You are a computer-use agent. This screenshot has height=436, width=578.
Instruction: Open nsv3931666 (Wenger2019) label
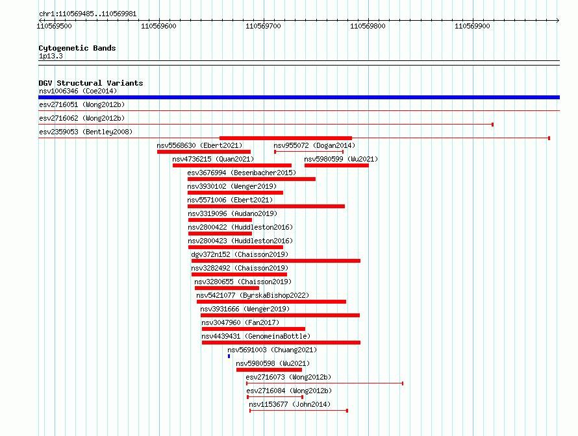[x=245, y=309]
